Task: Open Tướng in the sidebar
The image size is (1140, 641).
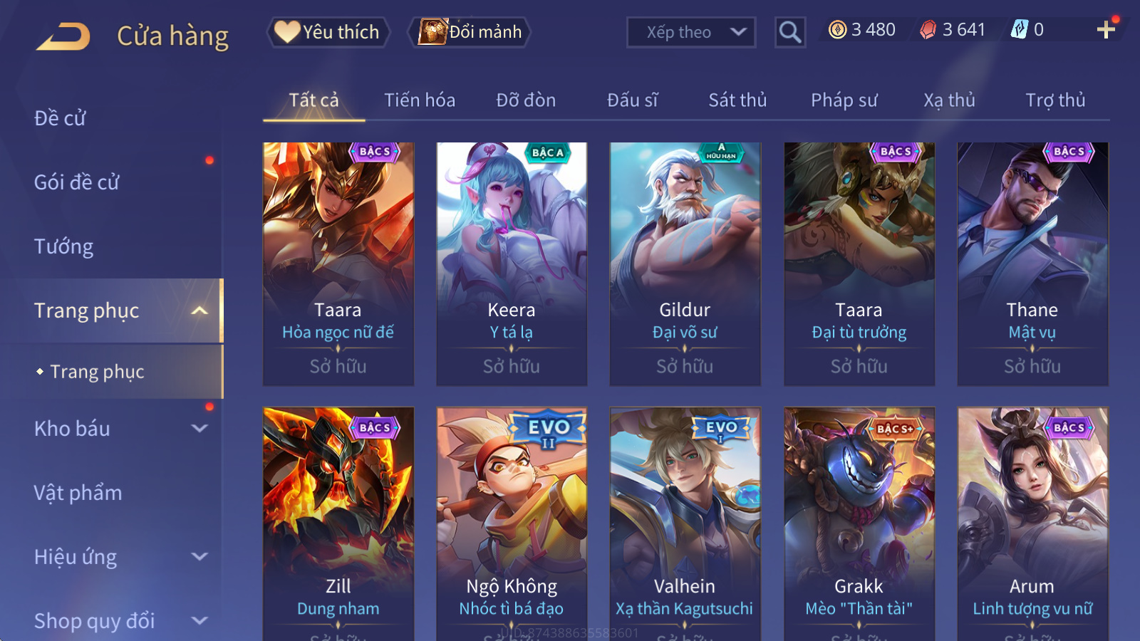Action: pos(64,246)
